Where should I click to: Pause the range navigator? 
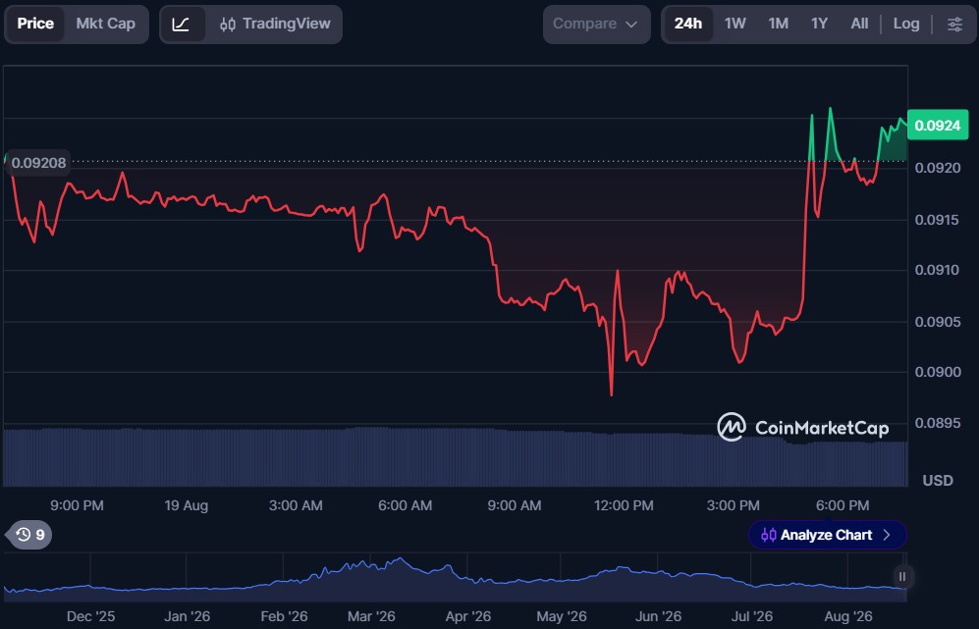(901, 577)
